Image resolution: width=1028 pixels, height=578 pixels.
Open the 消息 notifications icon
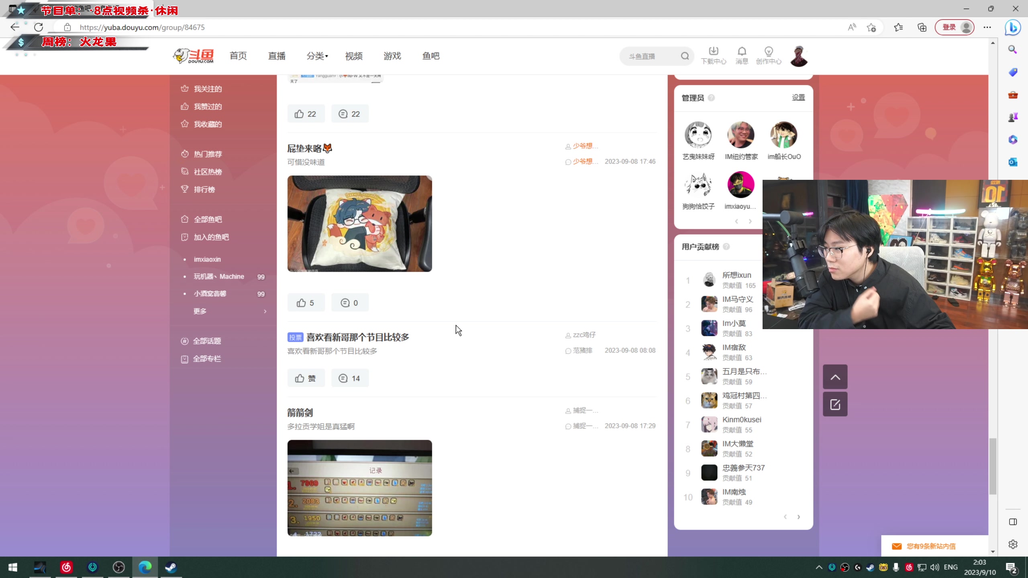741,56
